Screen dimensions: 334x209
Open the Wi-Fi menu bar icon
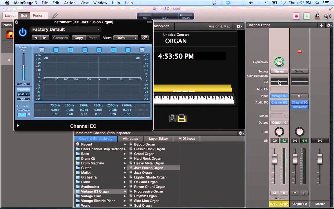point(283,3)
